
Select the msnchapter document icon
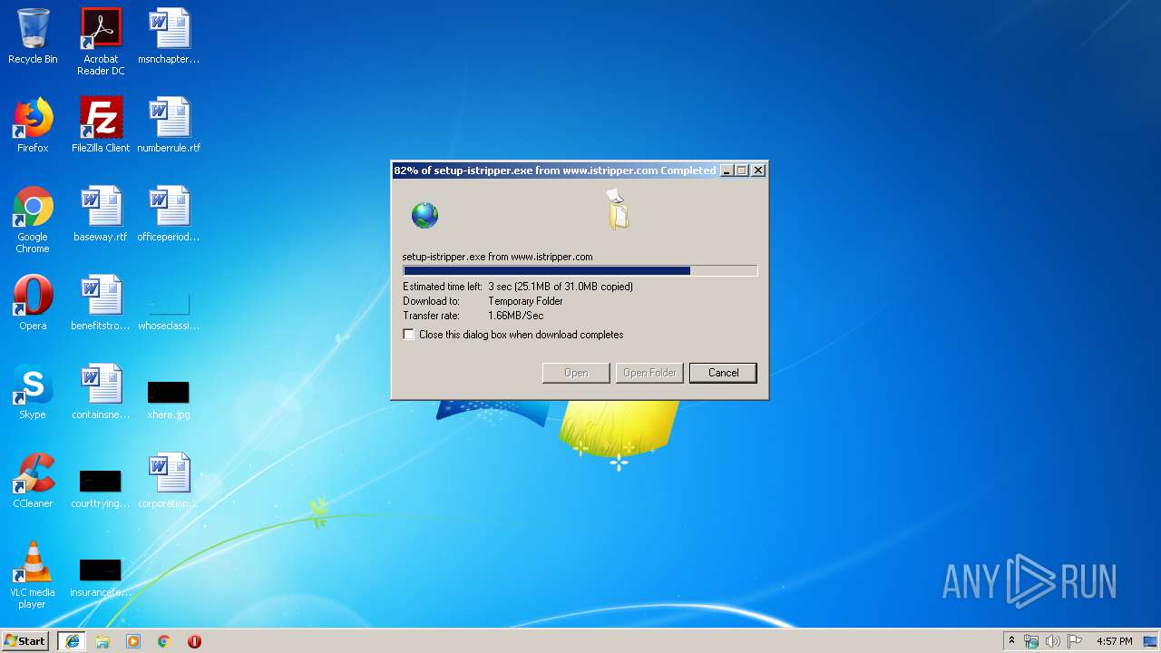tap(169, 36)
